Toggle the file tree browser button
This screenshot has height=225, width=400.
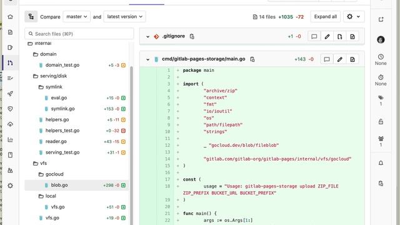(31, 17)
